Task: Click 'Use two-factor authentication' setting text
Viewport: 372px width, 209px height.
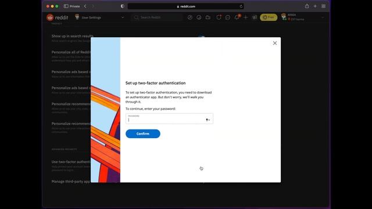Action: [x=71, y=162]
